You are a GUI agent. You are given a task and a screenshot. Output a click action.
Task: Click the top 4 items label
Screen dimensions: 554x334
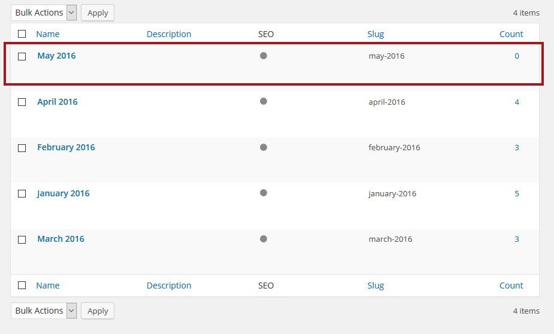coord(526,13)
